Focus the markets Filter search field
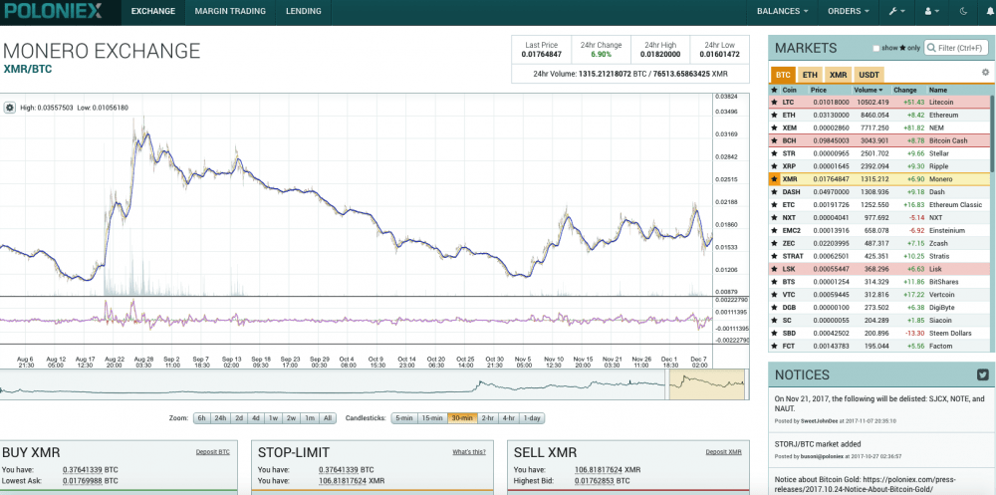The width and height of the screenshot is (996, 495). click(956, 48)
